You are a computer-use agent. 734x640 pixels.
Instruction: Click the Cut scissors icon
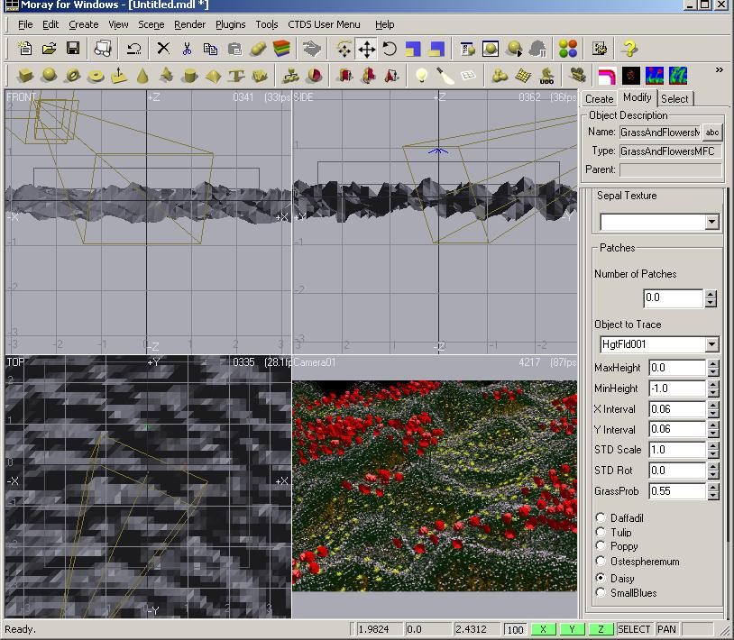point(187,48)
